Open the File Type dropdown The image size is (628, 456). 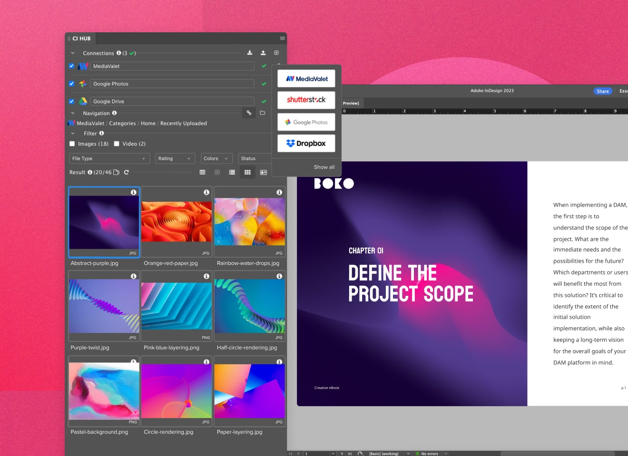109,159
